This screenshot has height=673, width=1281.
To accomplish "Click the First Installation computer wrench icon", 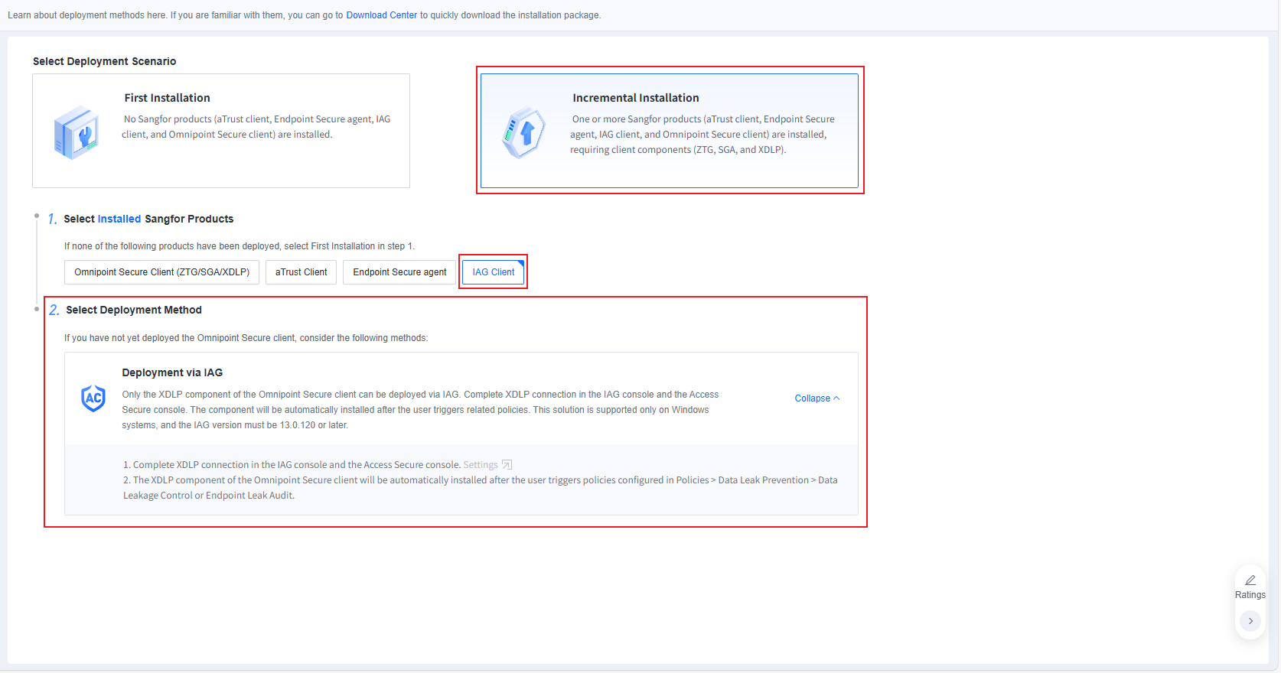I will coord(77,133).
